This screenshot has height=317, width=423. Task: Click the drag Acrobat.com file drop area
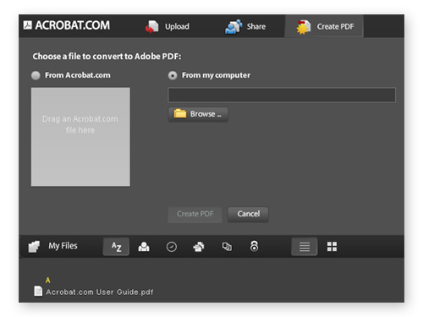[80, 137]
